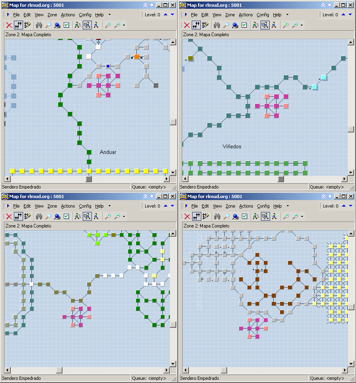Toggle safe walk shield icon in top-left window
This screenshot has height=383, width=356.
click(x=87, y=25)
